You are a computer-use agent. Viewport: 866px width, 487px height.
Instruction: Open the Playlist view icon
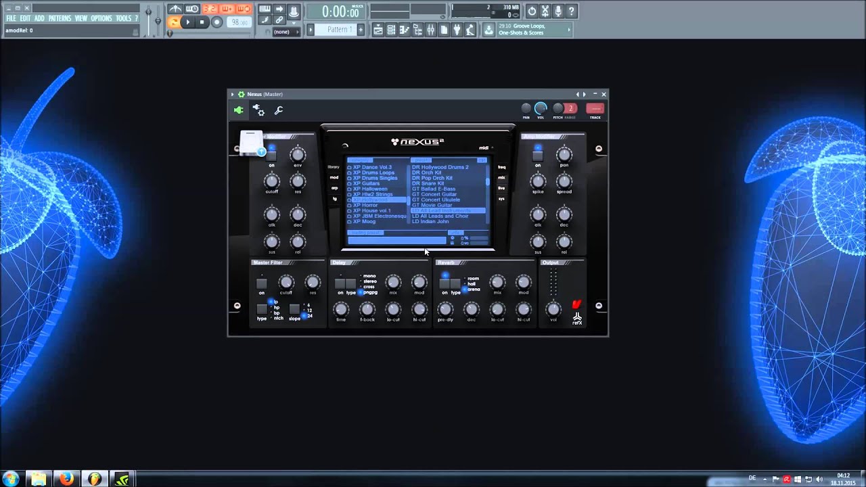378,30
